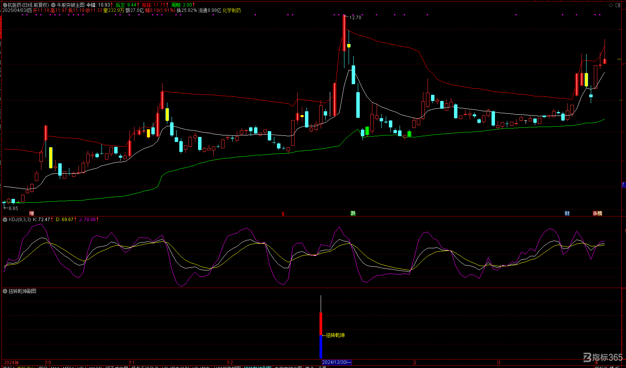Click the 流通8.99亿 float text
626x368 pixels.
(x=210, y=10)
